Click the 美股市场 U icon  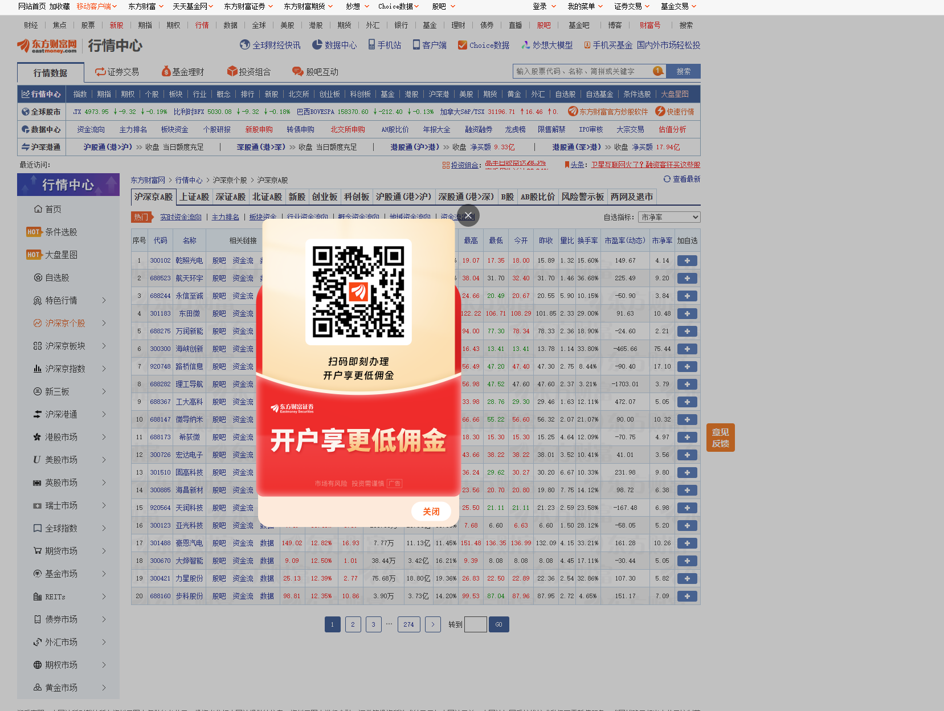37,460
